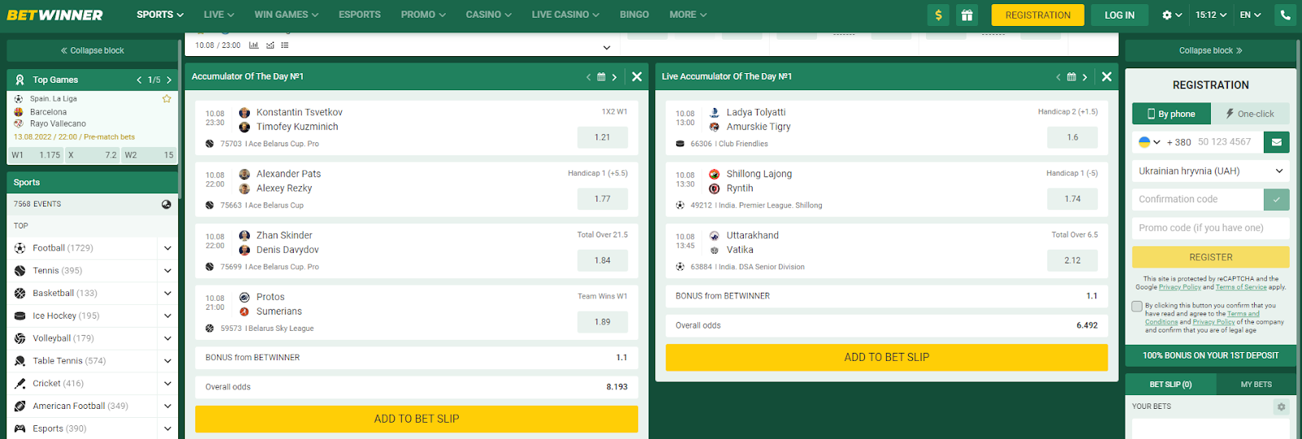Image resolution: width=1302 pixels, height=439 pixels.
Task: Close Accumulator Of The Day panel
Action: 637,76
